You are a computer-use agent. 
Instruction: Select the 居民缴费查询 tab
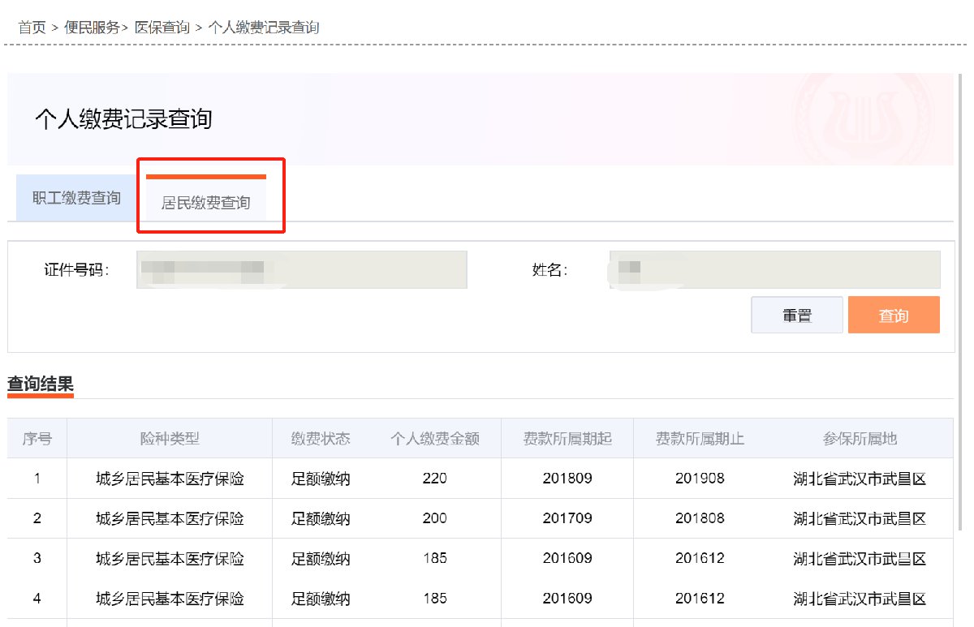205,203
